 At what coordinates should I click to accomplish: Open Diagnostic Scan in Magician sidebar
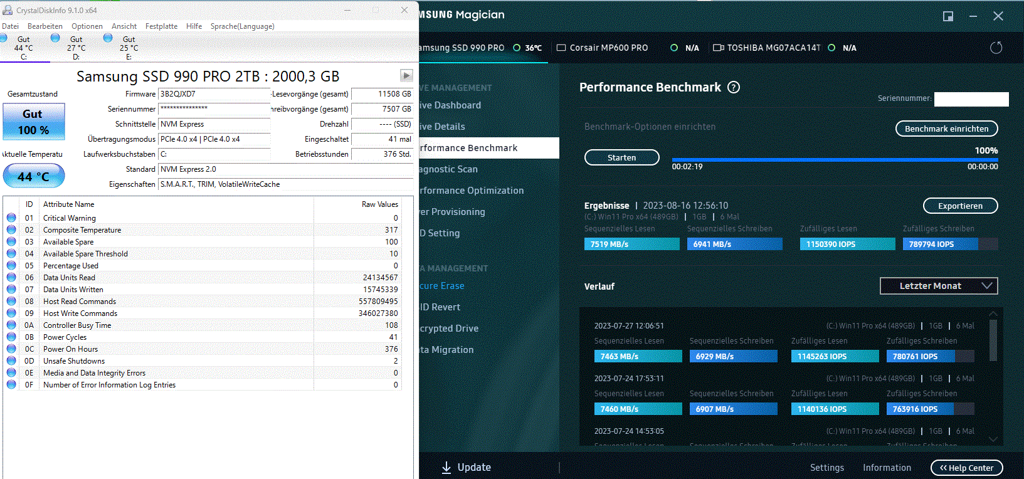click(448, 169)
